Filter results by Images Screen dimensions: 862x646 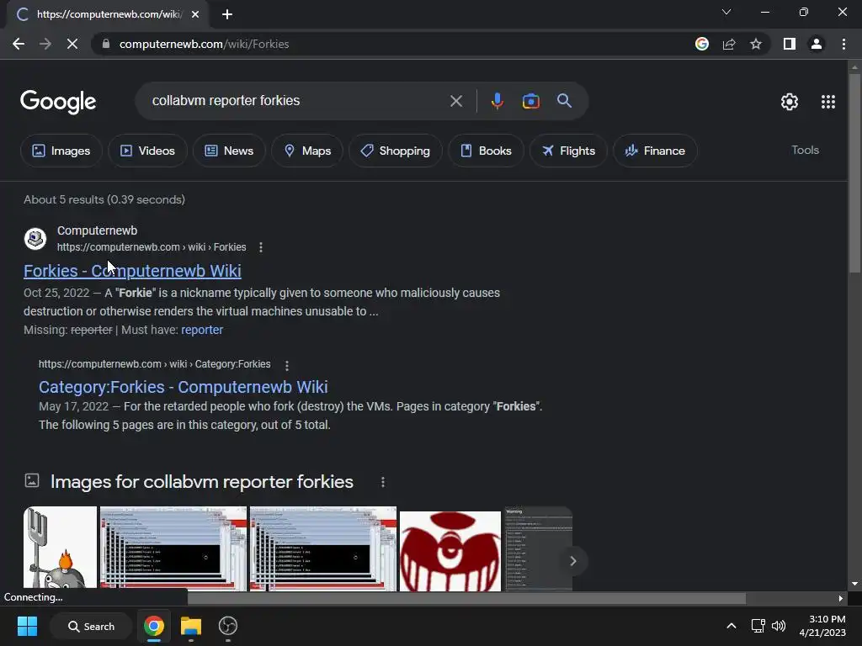click(61, 151)
